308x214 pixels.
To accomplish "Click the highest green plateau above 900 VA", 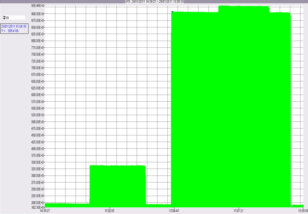I will click(244, 9).
